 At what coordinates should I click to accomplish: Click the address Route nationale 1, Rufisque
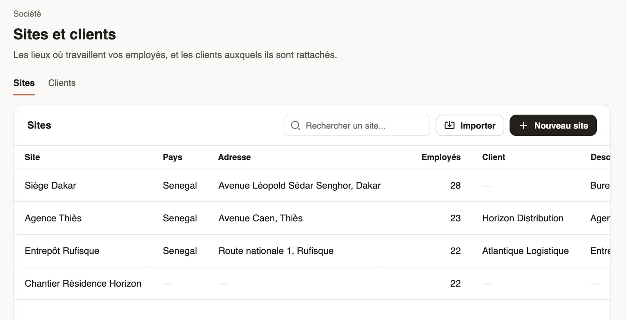point(276,251)
